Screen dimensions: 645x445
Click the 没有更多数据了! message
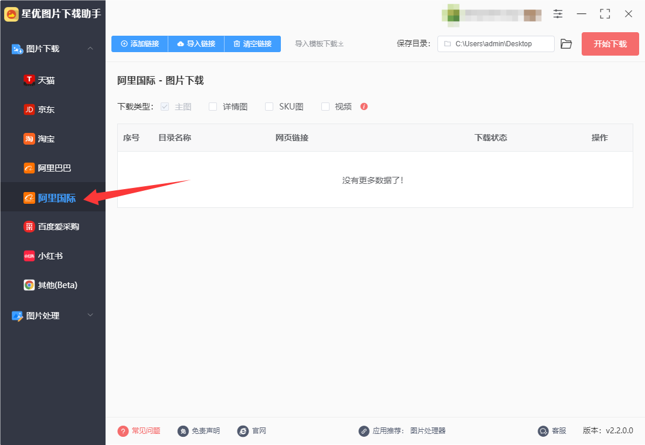point(373,180)
